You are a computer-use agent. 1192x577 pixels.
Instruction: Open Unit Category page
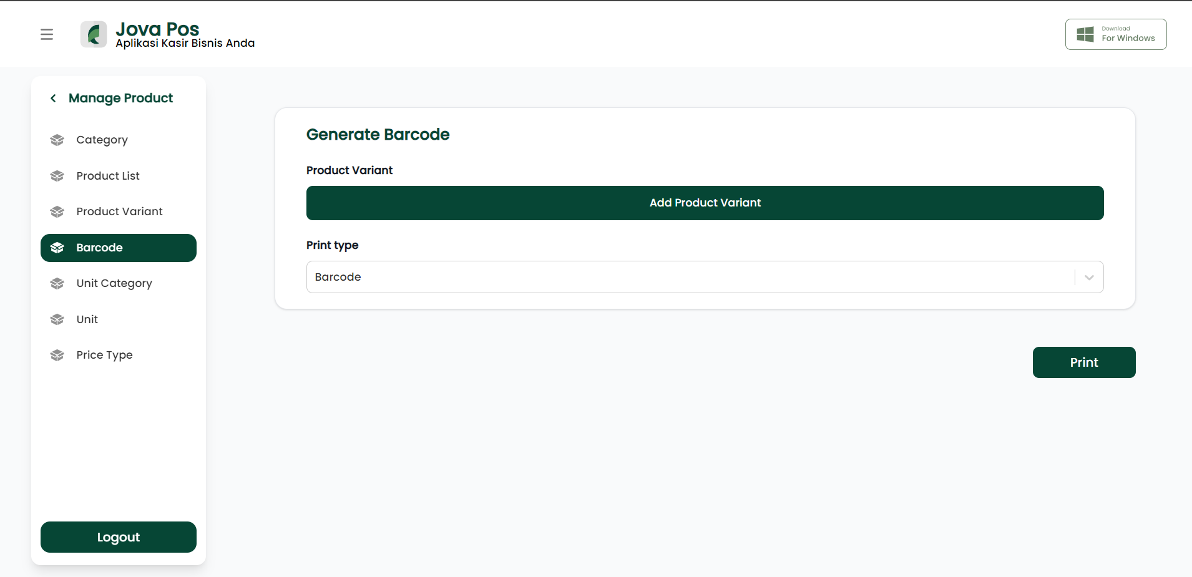pos(119,283)
